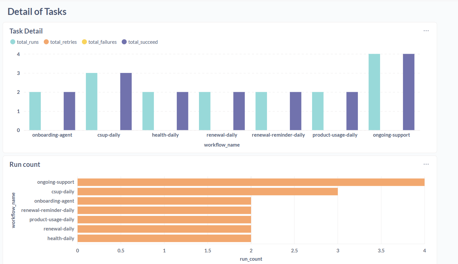This screenshot has height=264, width=458.
Task: Click the Run count card title
Action: tap(25, 165)
